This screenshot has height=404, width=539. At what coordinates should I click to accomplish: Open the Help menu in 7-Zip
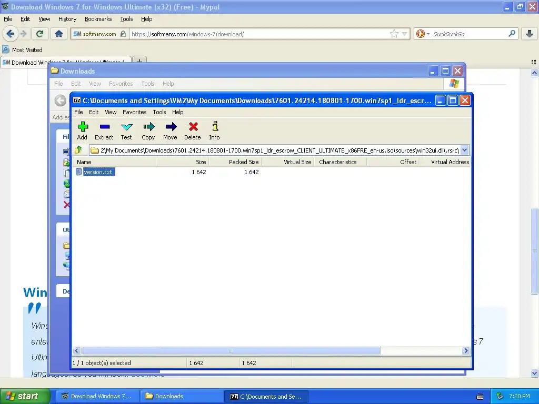tap(178, 112)
